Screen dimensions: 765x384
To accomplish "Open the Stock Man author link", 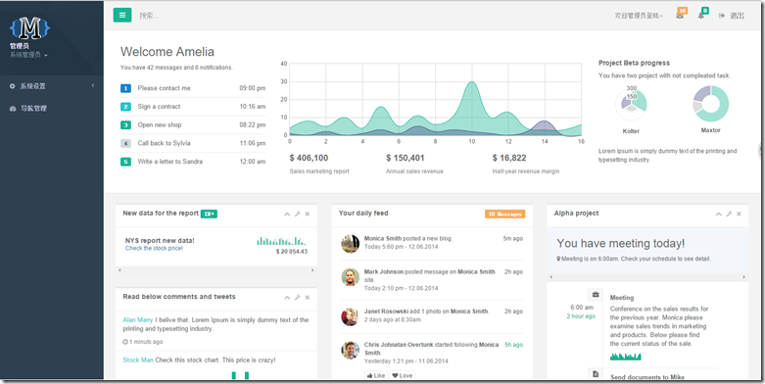I will point(138,360).
